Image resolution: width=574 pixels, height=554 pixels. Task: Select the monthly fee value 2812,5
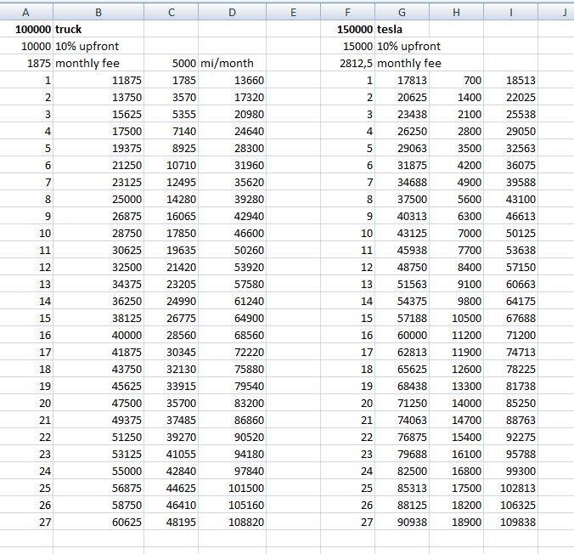pyautogui.click(x=347, y=63)
